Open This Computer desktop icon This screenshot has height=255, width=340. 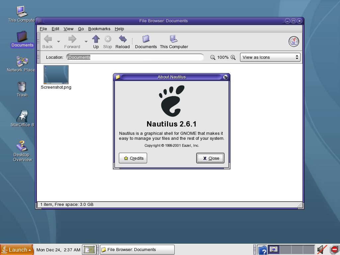point(22,14)
